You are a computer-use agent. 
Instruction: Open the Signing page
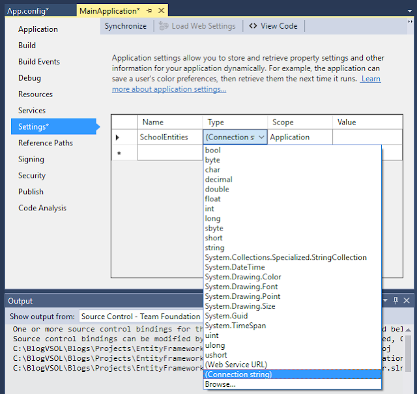click(x=31, y=160)
